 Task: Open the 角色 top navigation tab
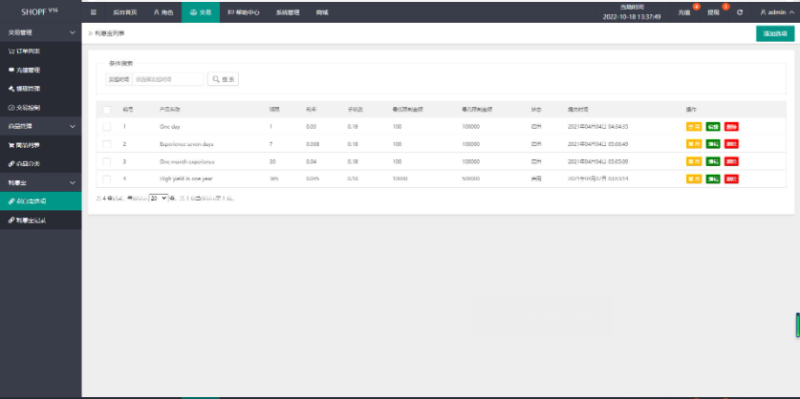163,12
